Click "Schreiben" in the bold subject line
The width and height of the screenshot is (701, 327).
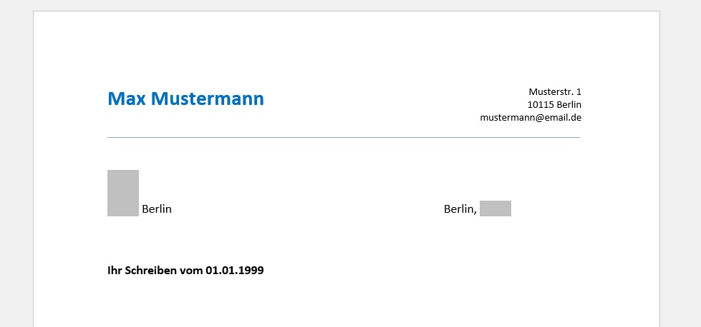click(x=150, y=271)
